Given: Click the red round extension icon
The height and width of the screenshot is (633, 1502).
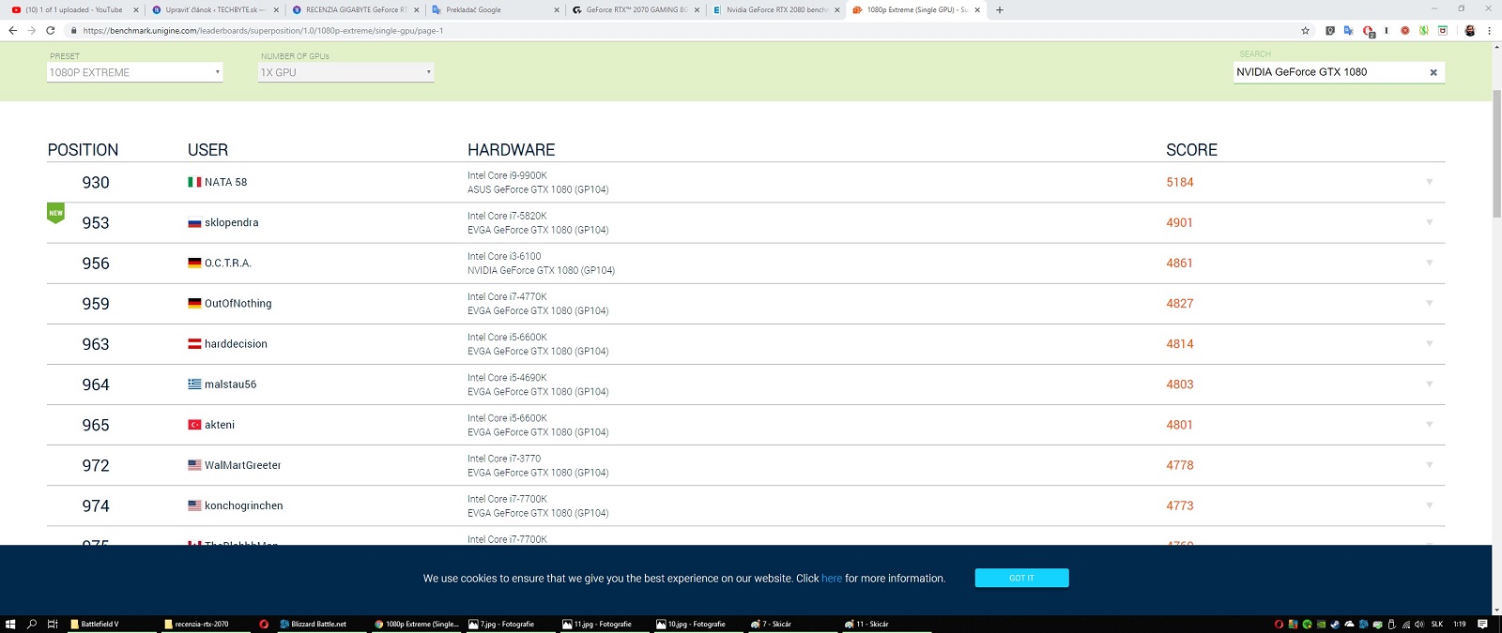Looking at the screenshot, I should [x=1404, y=30].
